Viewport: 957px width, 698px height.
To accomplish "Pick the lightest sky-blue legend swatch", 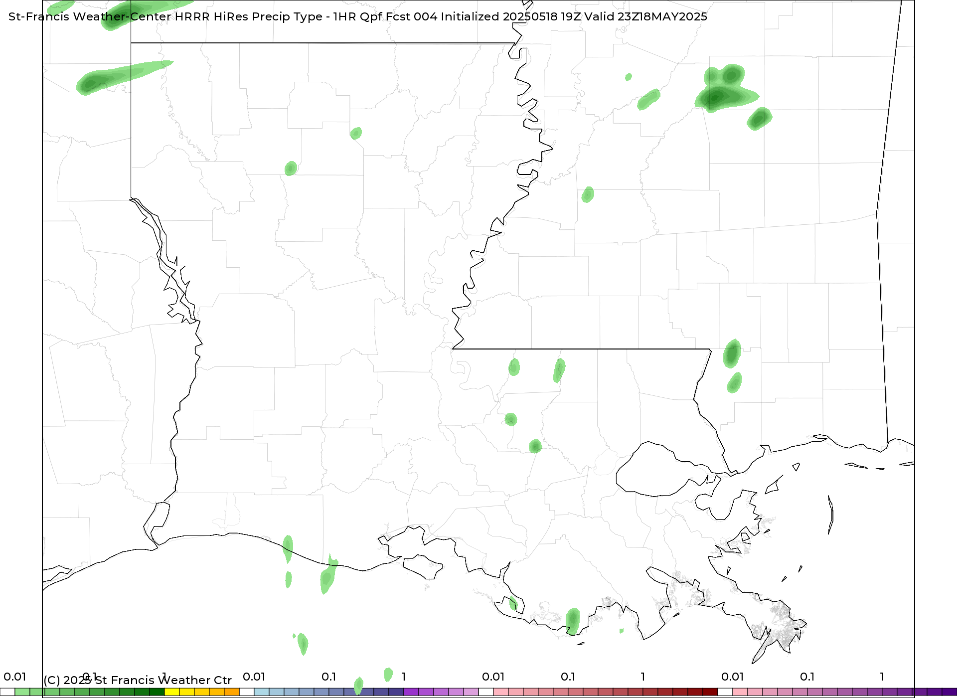I will click(262, 692).
